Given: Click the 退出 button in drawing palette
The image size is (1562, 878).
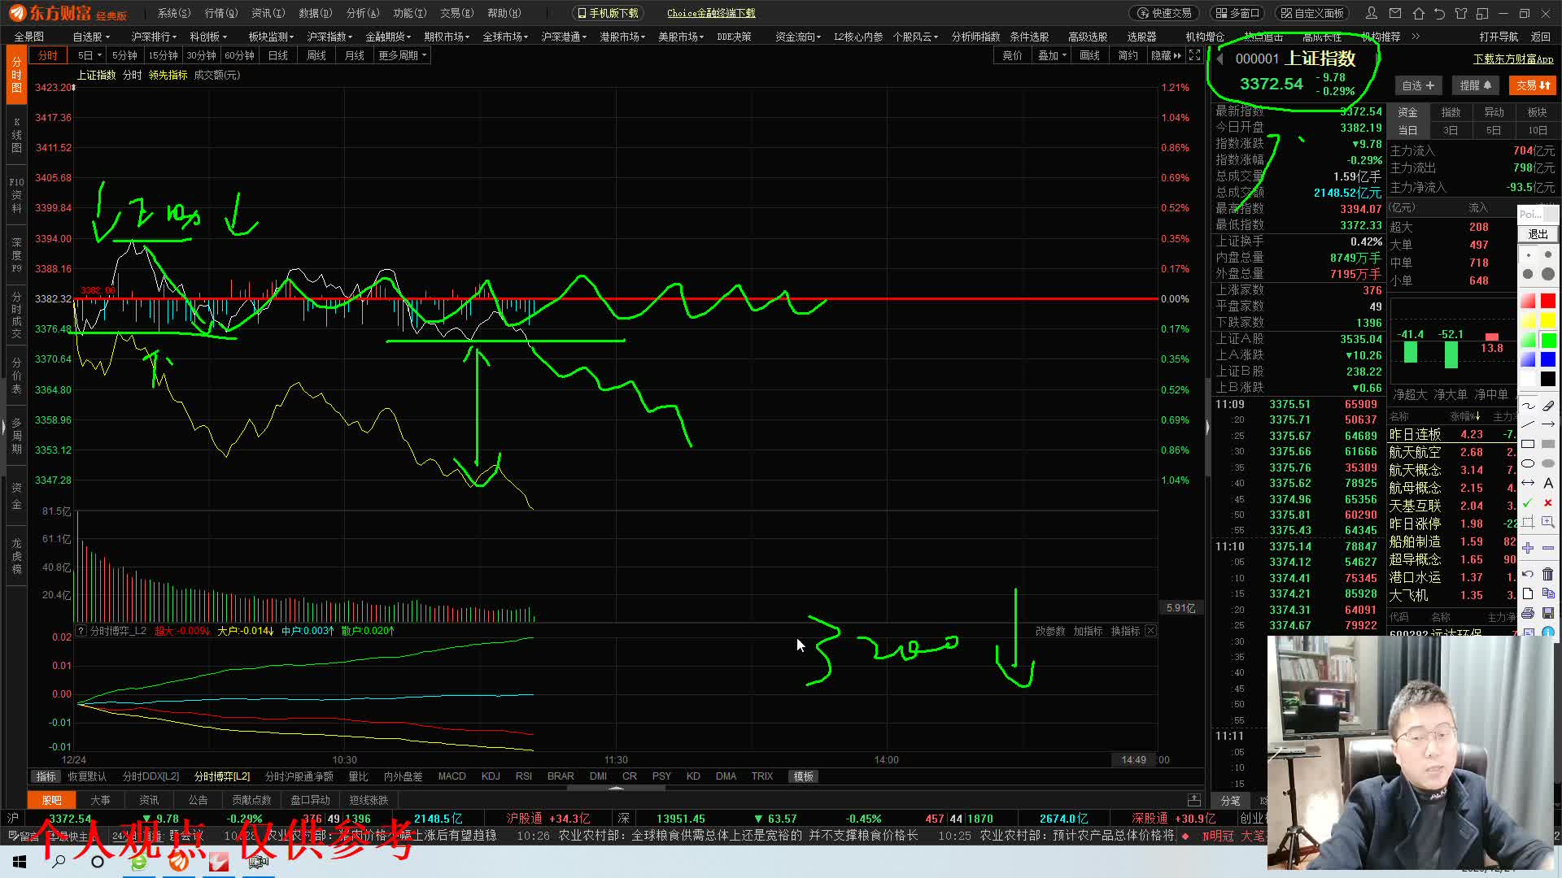Looking at the screenshot, I should 1538,234.
